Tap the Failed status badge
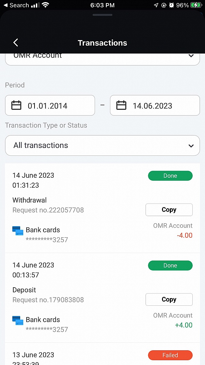Viewport: 205px width, 365px height. (x=170, y=355)
